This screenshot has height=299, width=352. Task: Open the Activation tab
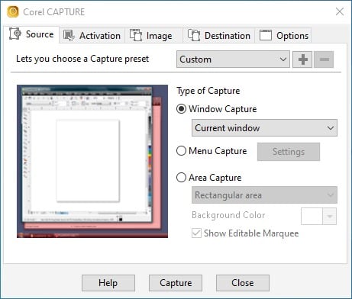(92, 36)
